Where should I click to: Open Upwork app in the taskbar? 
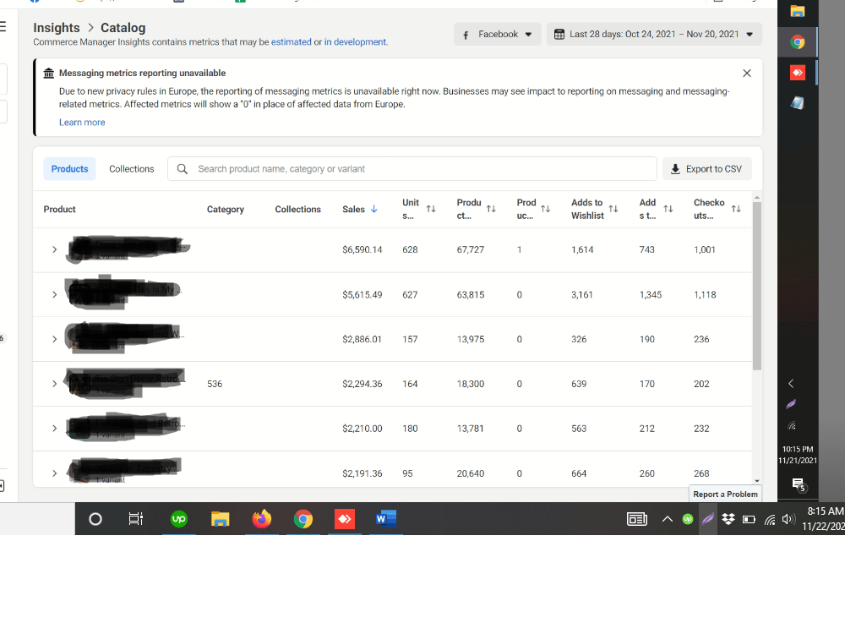pos(179,519)
